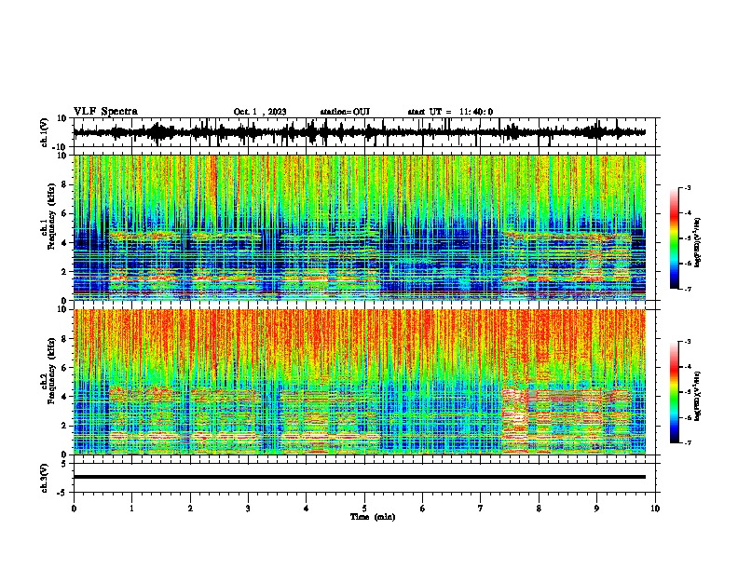Click the "ch.1(V)" axis label

[x=45, y=132]
